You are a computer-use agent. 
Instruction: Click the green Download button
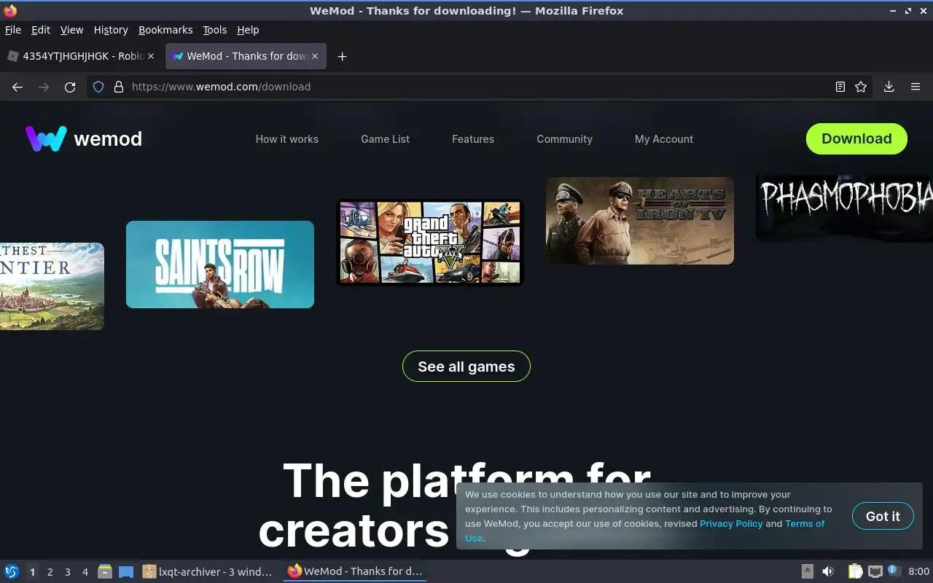pos(856,138)
